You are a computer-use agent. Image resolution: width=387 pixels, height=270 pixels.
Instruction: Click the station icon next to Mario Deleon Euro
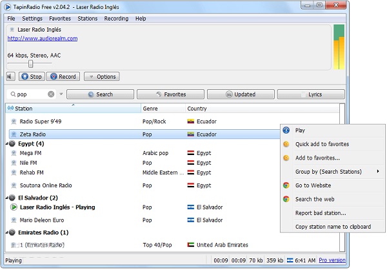[14, 220]
